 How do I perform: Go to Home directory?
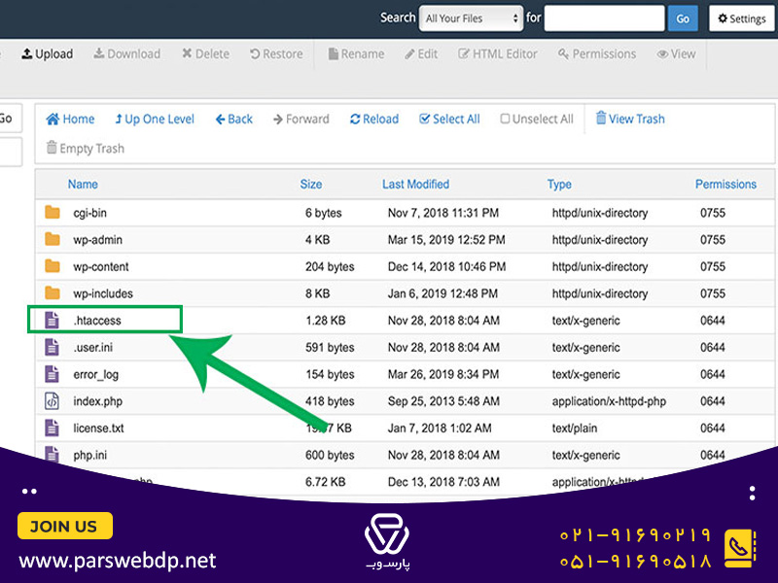click(x=70, y=119)
